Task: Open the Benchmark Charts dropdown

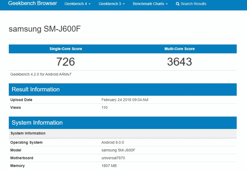Action: point(150,4)
